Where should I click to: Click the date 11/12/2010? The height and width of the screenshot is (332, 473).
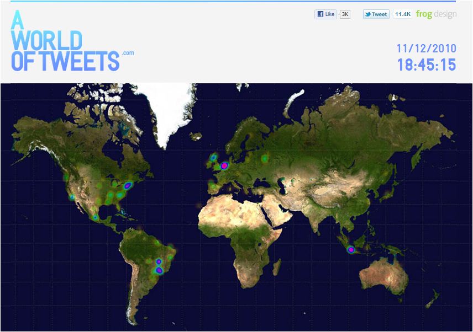[x=426, y=48]
